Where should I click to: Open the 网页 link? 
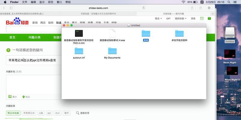[x=43, y=23]
